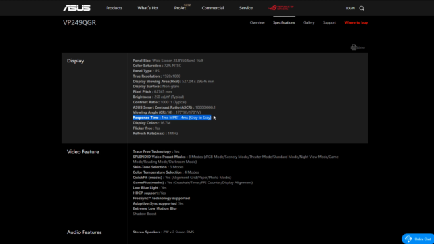Viewport: 434px width, 244px height.
Task: Select the Specifications tab
Action: (283, 22)
